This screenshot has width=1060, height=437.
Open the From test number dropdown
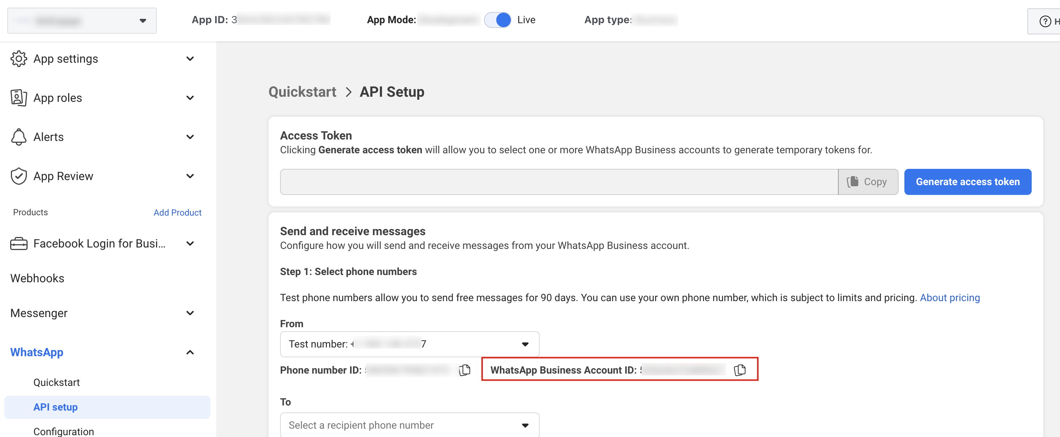tap(410, 344)
